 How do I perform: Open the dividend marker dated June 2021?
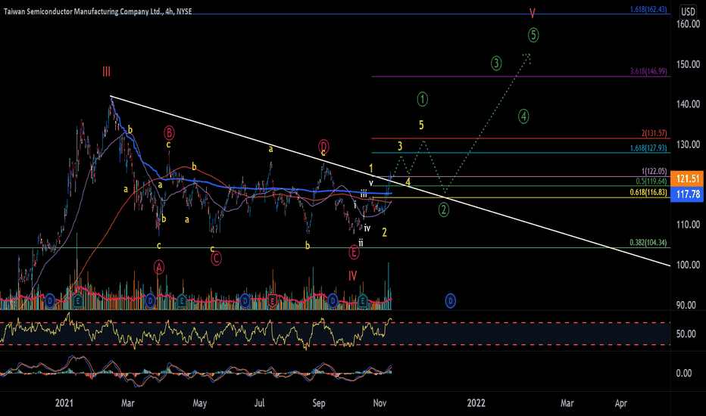tap(245, 300)
